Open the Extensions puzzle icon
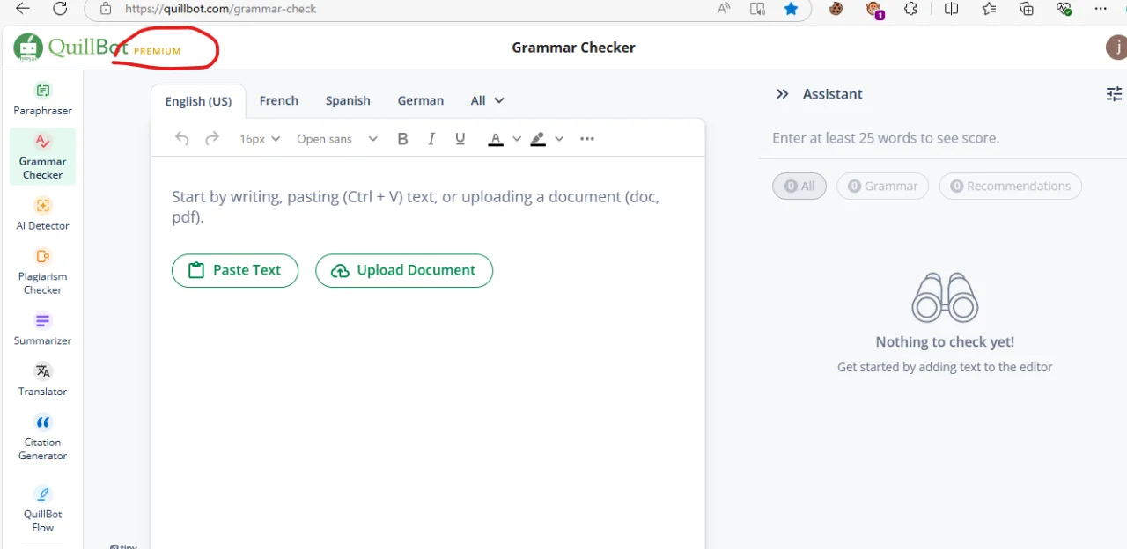 click(911, 9)
